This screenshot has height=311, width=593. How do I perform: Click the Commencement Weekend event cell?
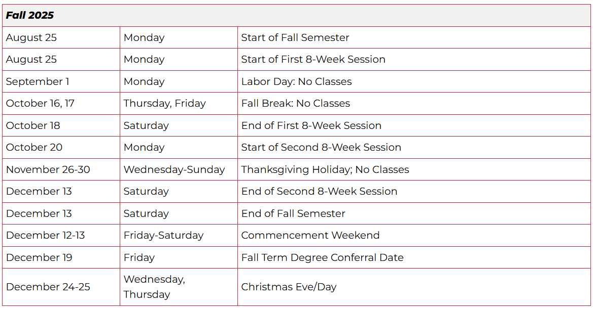pos(310,235)
